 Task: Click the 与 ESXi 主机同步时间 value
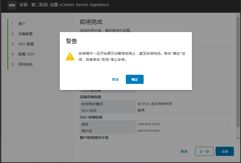tap(155, 104)
